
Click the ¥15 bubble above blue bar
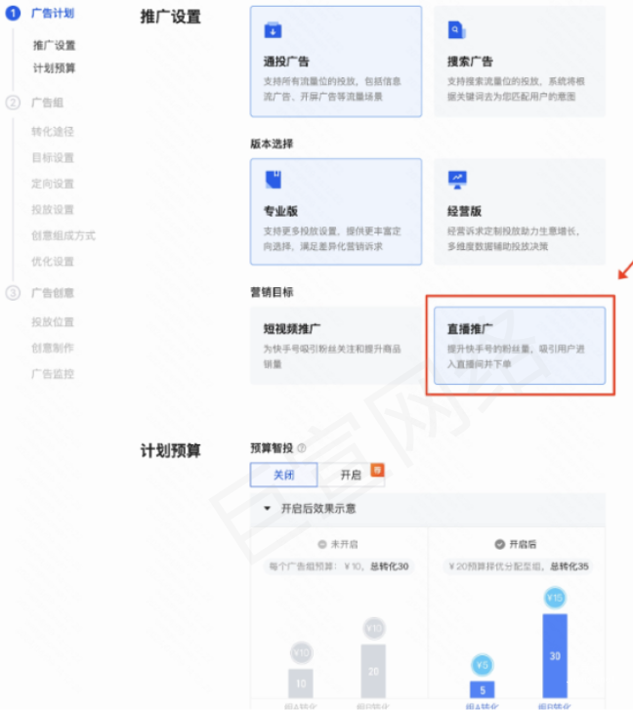[555, 598]
